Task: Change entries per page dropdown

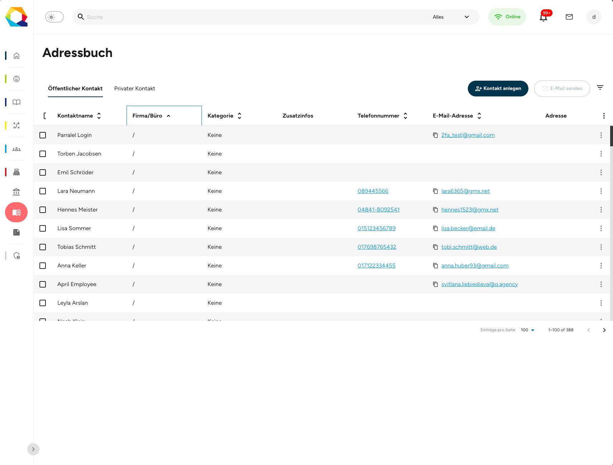Action: click(528, 330)
